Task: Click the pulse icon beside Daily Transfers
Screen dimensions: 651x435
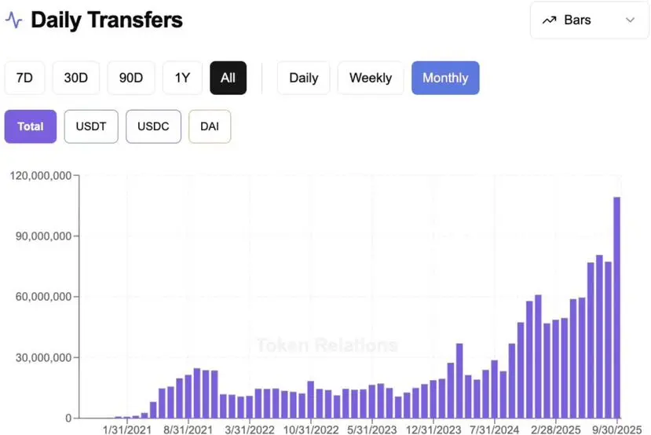Action: point(14,20)
